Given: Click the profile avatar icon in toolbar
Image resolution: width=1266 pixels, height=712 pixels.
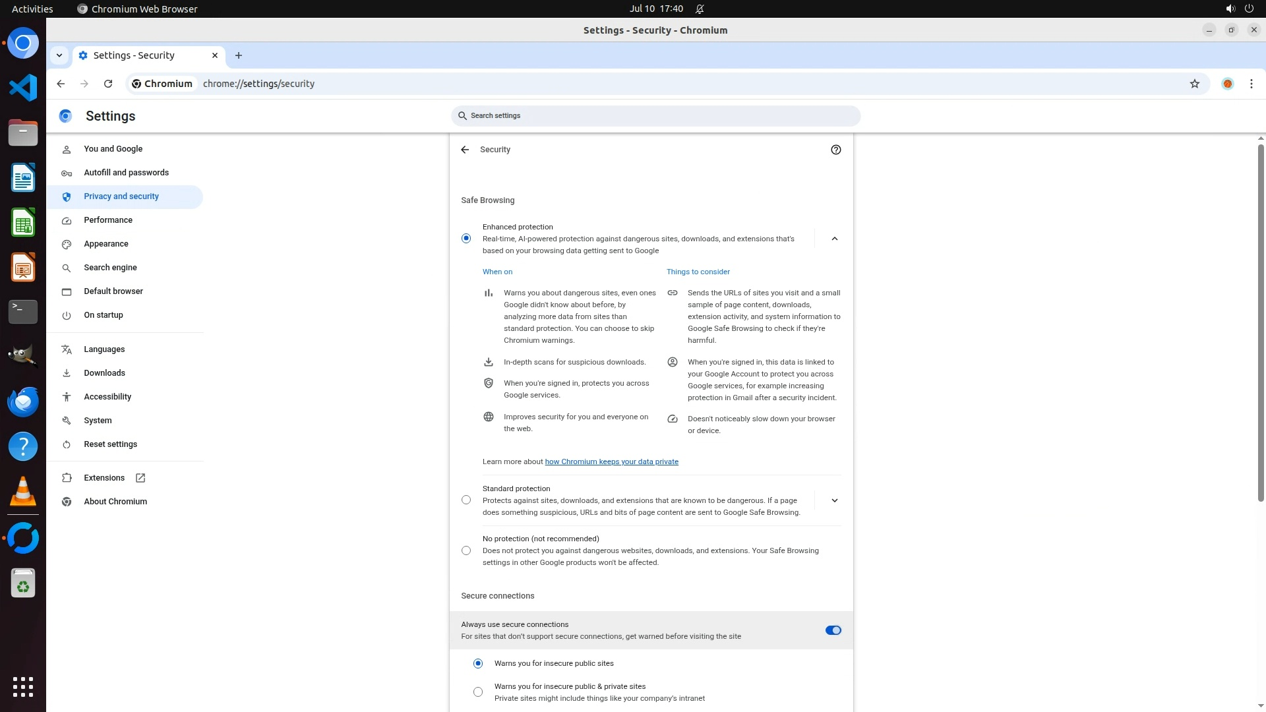Looking at the screenshot, I should [x=1227, y=84].
